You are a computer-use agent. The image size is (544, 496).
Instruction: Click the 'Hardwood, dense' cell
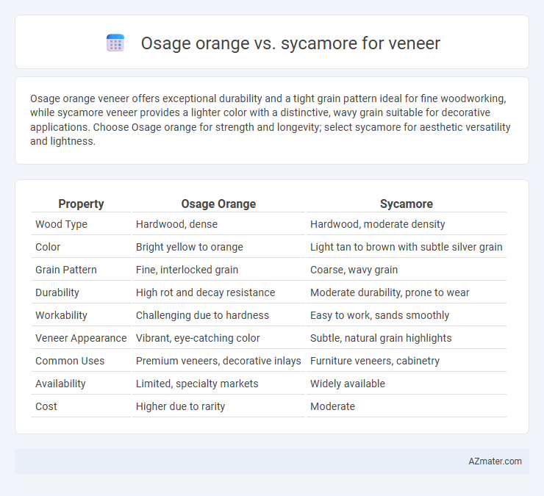tap(176, 224)
